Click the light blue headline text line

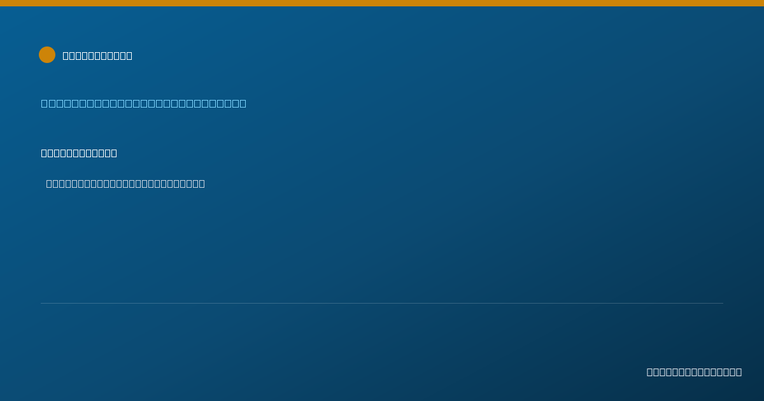(x=143, y=103)
